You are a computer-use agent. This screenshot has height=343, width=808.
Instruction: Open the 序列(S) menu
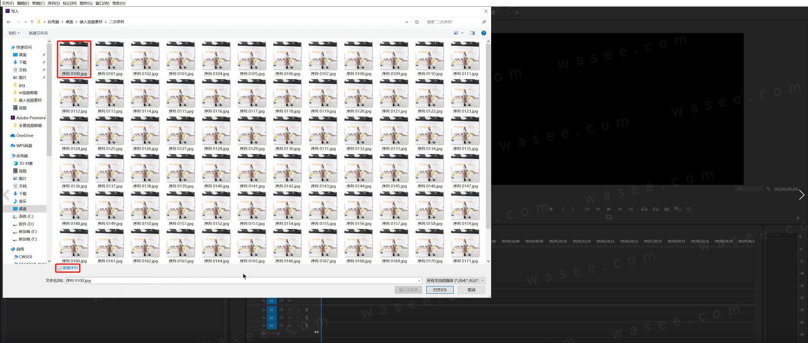click(x=53, y=3)
